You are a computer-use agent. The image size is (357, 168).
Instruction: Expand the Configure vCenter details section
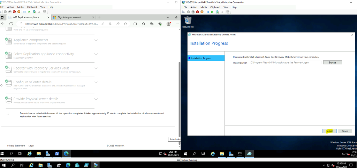pyautogui.click(x=96, y=82)
